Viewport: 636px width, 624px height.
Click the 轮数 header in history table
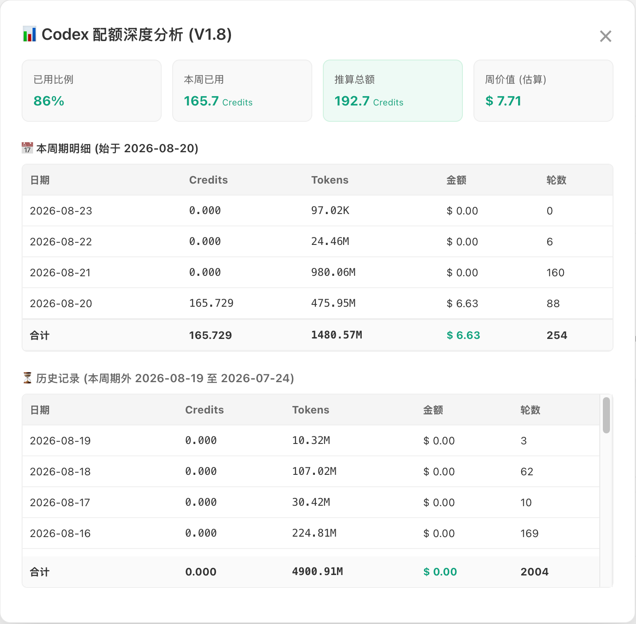pyautogui.click(x=530, y=410)
